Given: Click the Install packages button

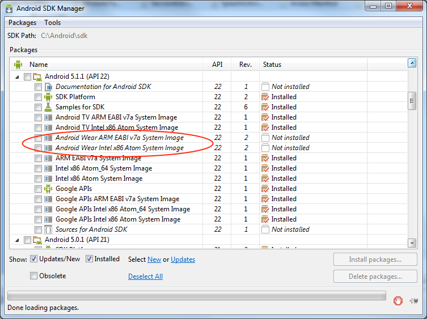Looking at the screenshot, I should pos(375,260).
